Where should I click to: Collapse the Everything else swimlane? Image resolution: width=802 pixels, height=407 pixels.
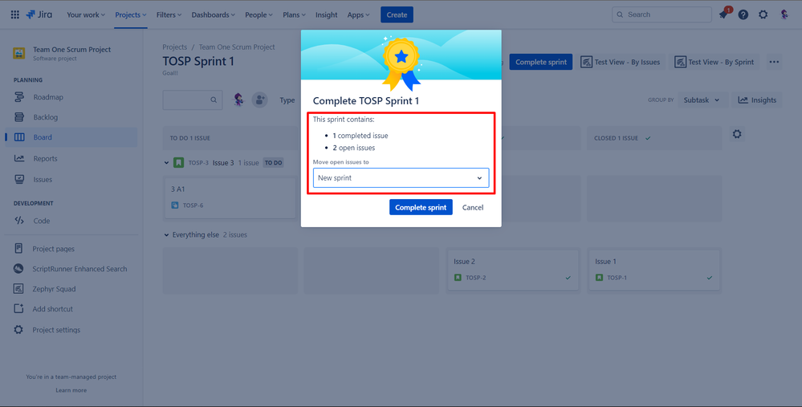[x=166, y=235]
